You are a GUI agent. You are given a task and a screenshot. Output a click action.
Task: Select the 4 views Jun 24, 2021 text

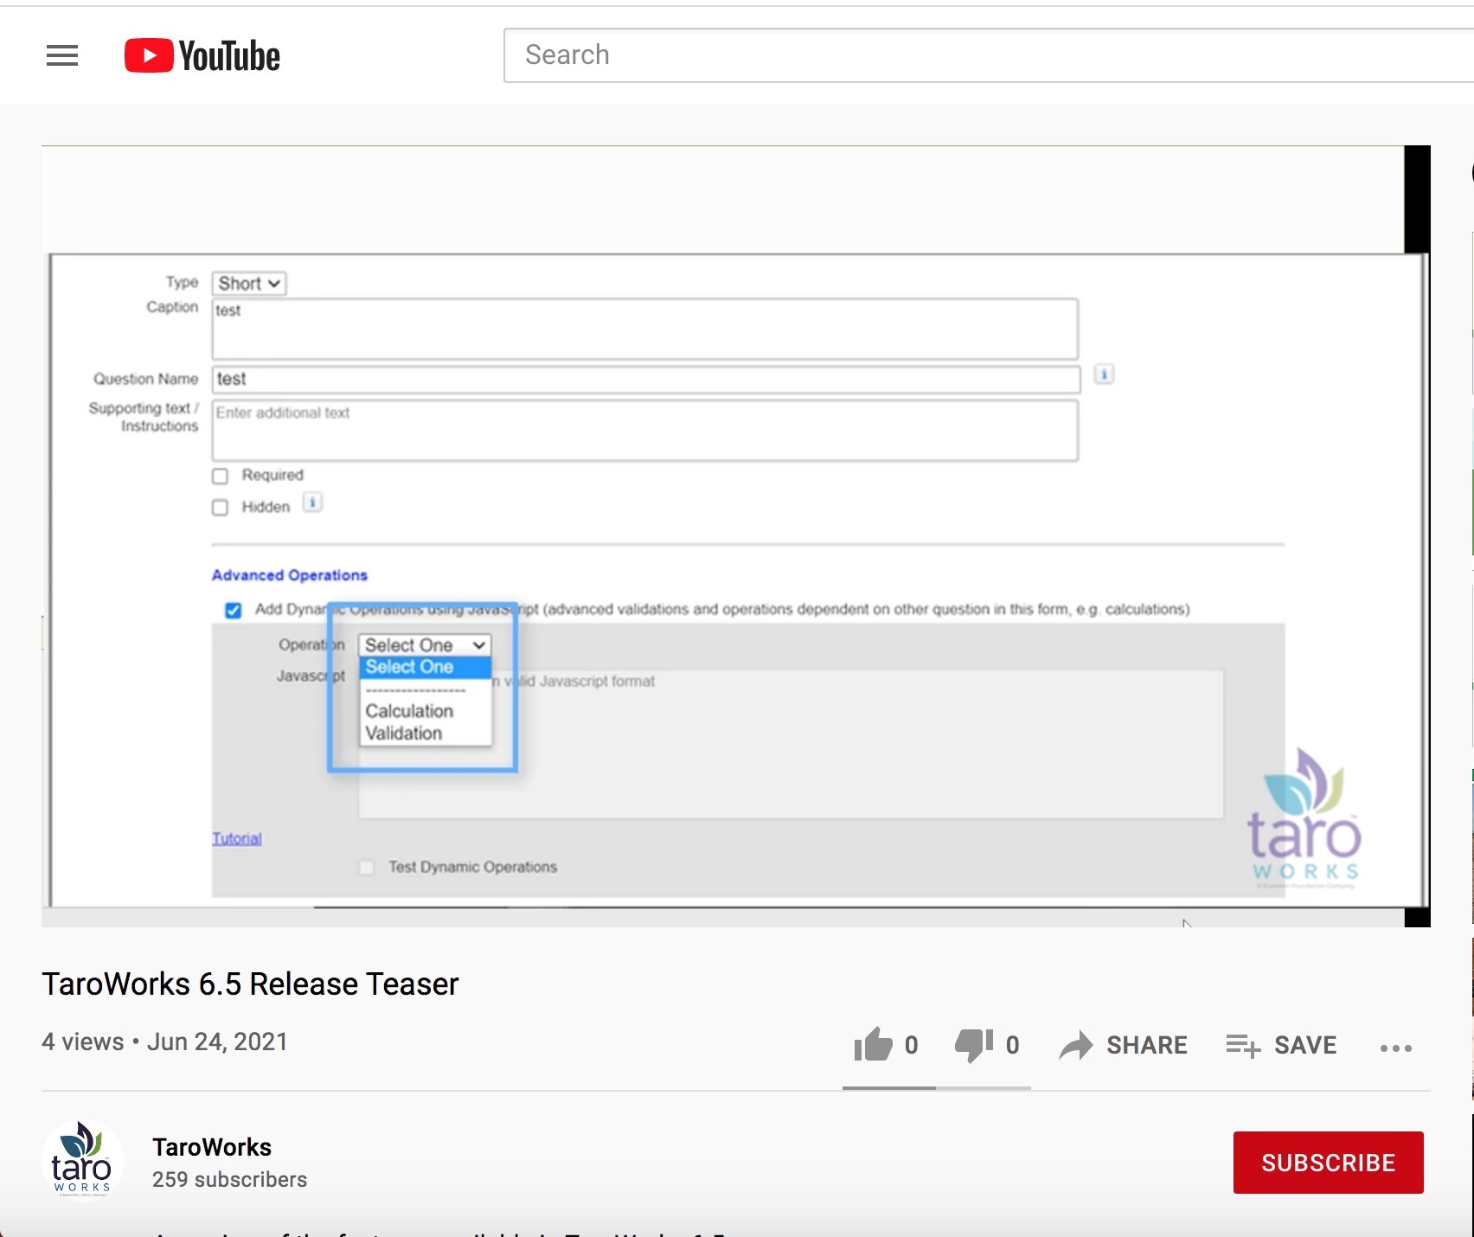click(x=164, y=1042)
